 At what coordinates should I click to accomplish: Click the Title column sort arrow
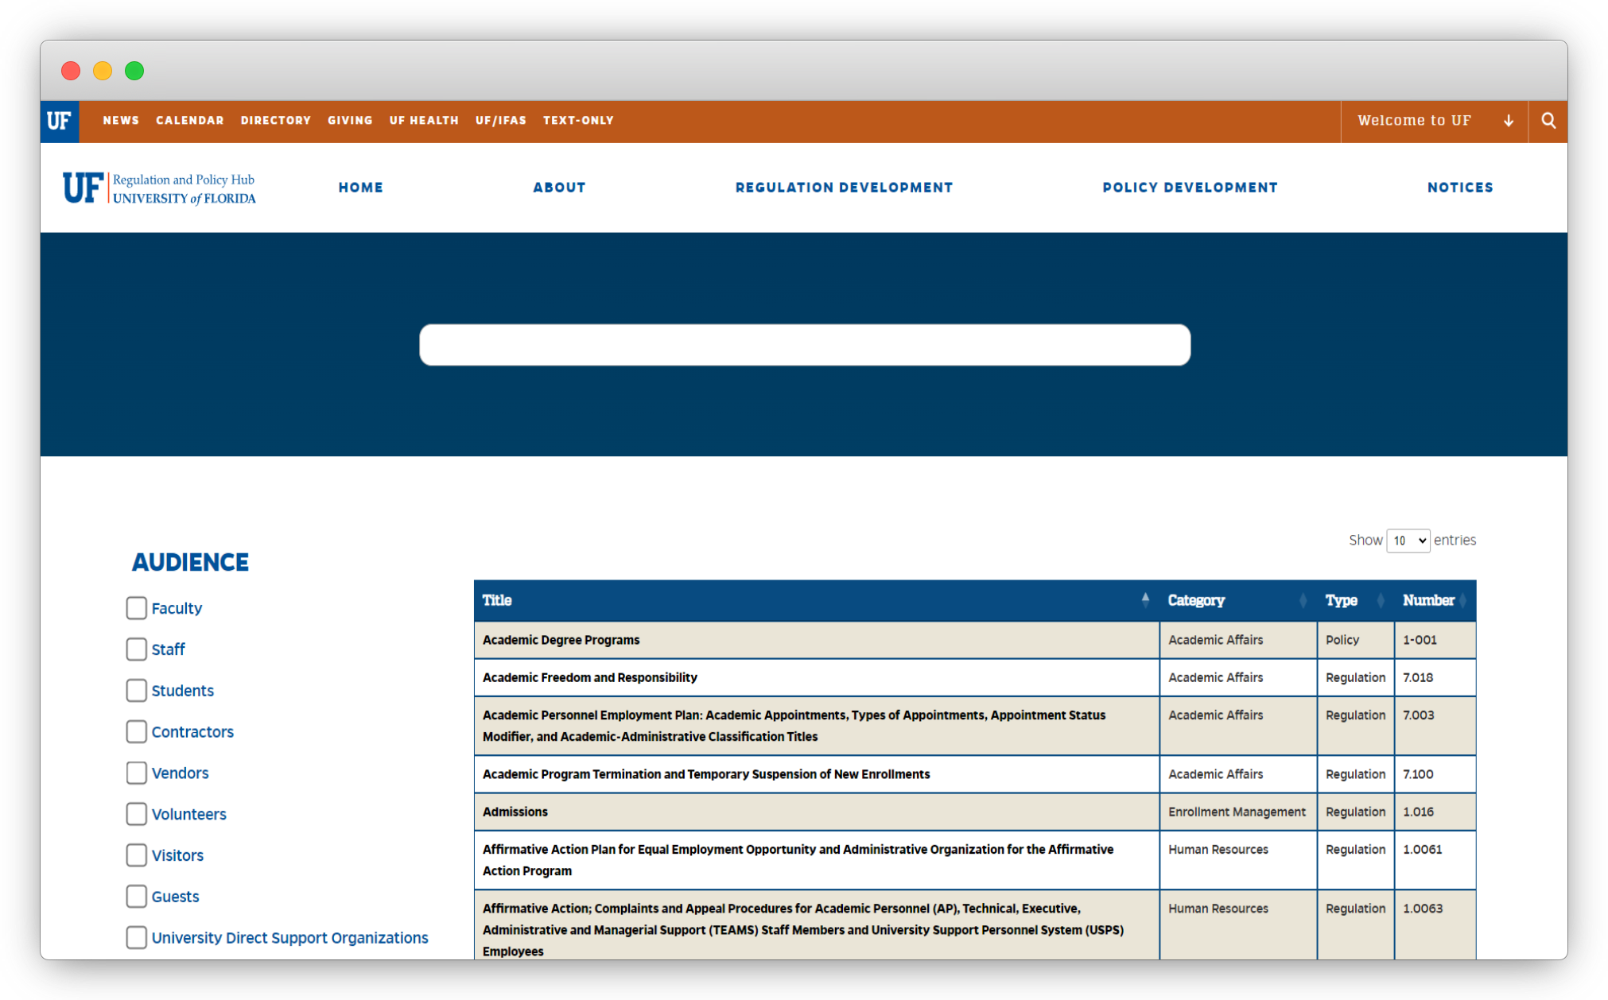(1144, 600)
